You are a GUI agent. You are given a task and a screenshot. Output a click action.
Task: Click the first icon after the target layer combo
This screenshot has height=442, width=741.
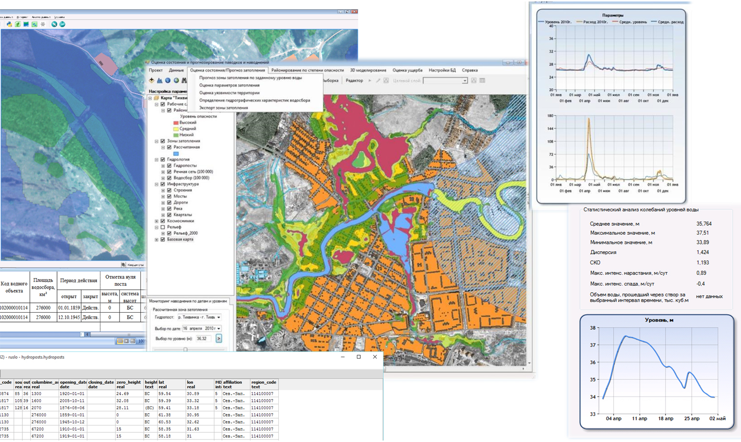[x=473, y=80]
